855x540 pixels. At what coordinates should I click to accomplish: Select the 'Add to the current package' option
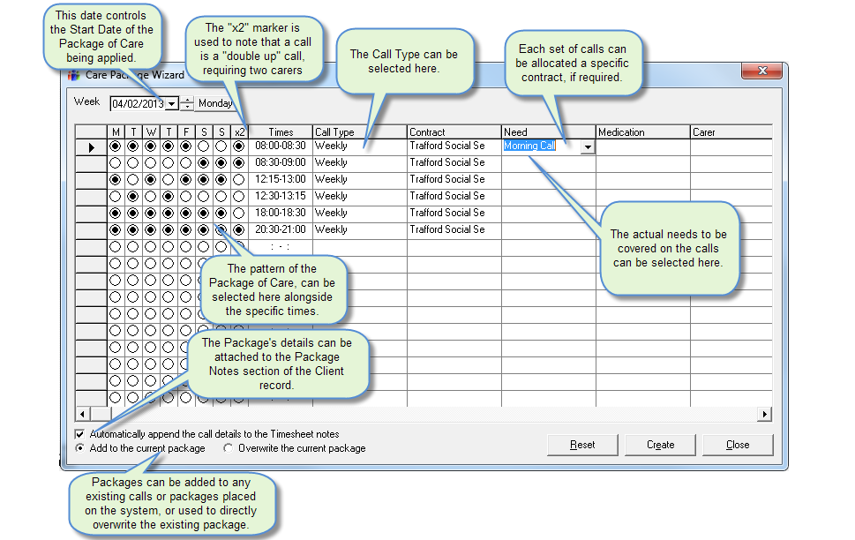[81, 448]
